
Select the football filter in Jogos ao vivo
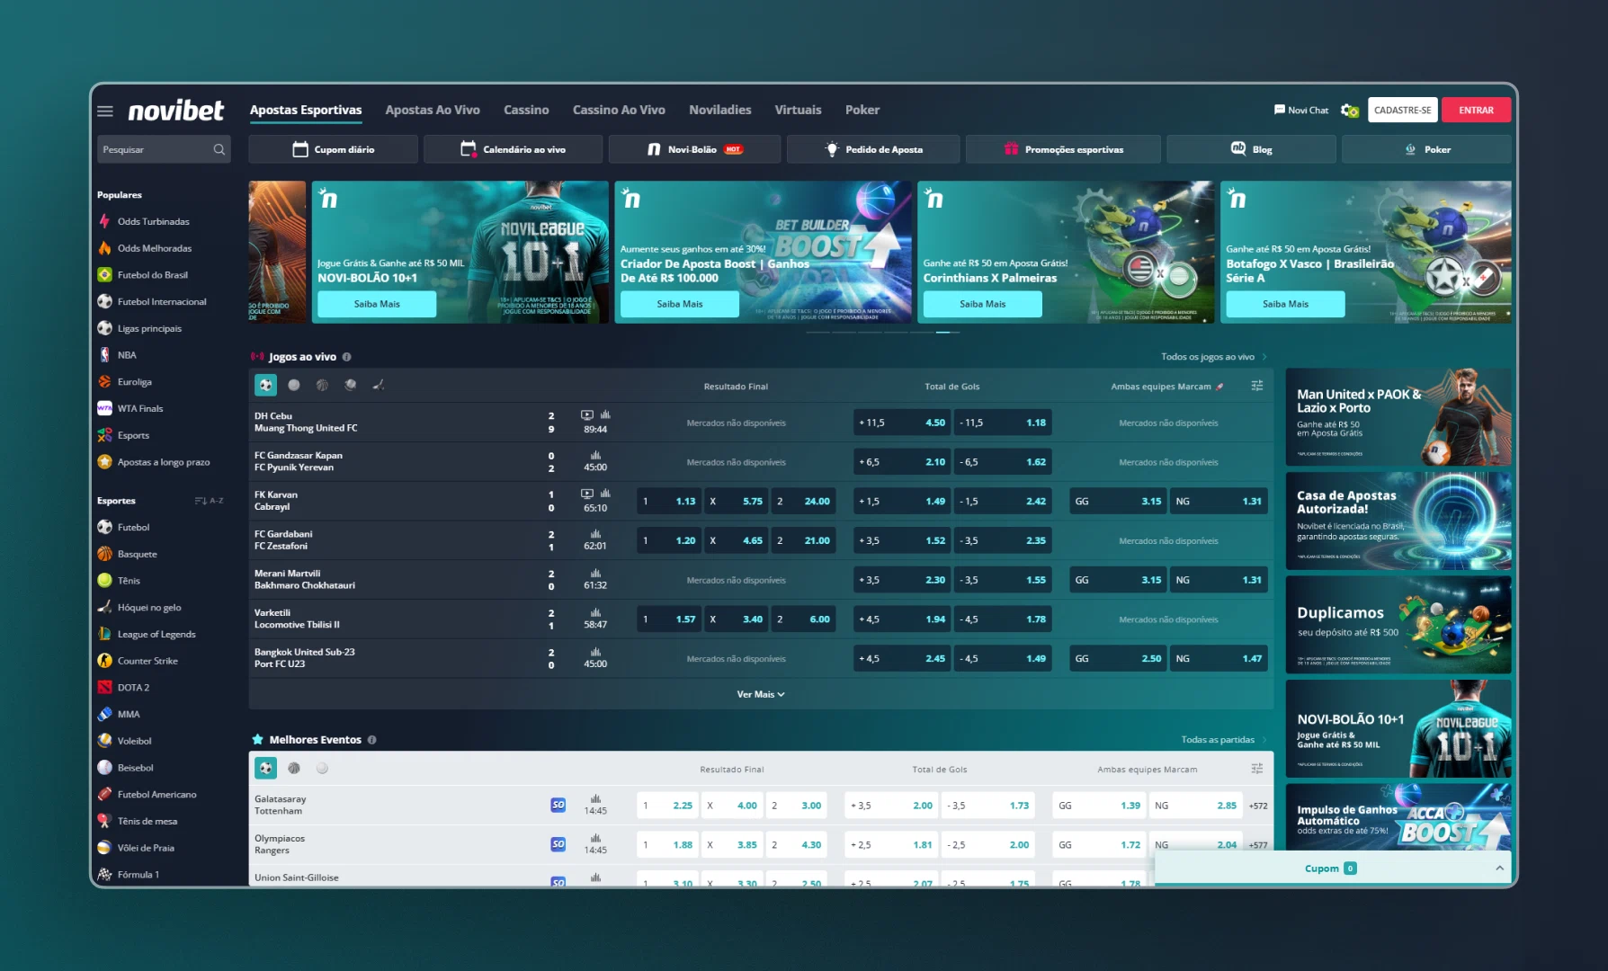click(x=265, y=385)
